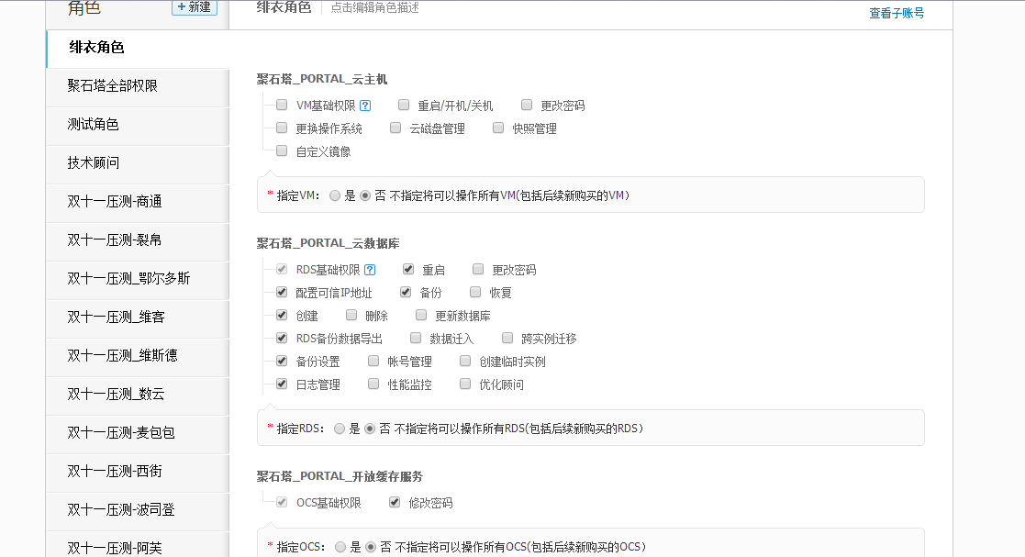Check 自定义镜像 checkbox
The height and width of the screenshot is (557, 1025).
coord(282,150)
